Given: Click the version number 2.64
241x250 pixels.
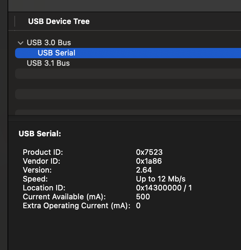Looking at the screenshot, I should coord(144,170).
